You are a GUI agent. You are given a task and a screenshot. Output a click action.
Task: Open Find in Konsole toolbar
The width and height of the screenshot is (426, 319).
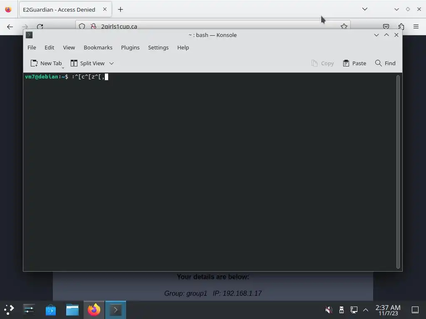coord(385,63)
